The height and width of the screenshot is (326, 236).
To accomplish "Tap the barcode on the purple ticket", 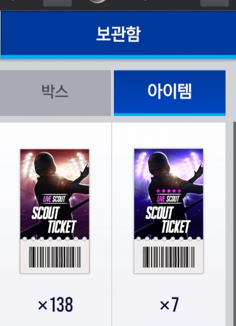I will [168, 257].
